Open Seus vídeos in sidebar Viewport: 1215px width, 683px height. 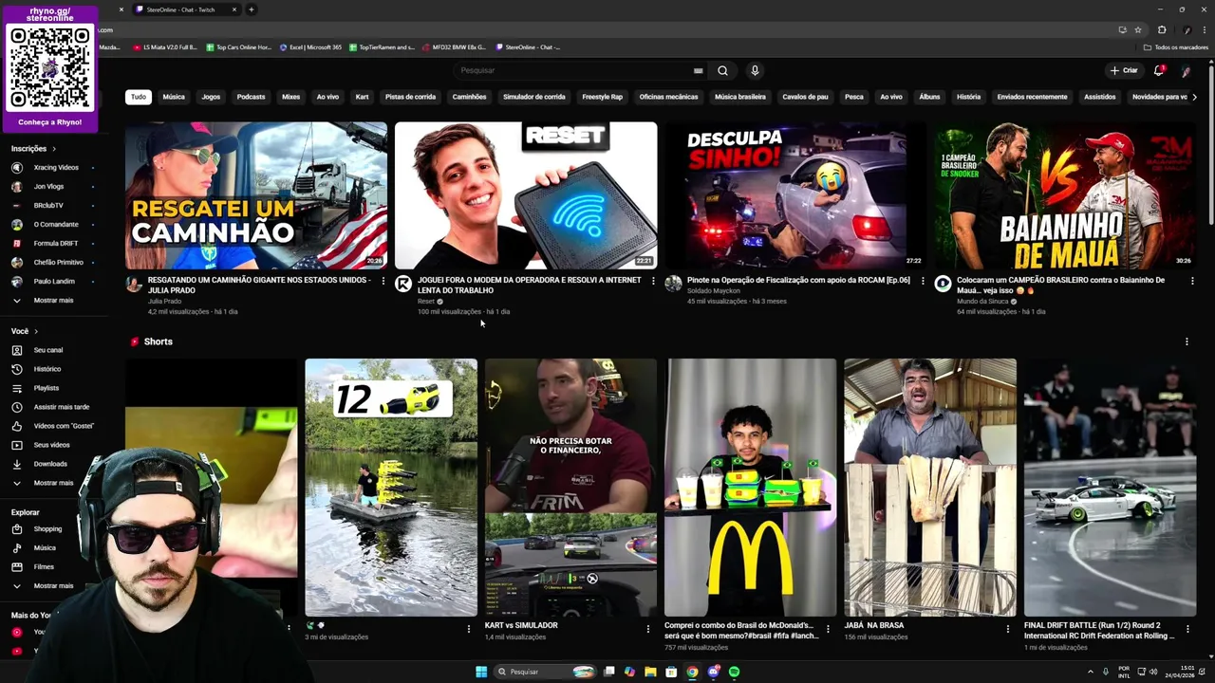[52, 445]
